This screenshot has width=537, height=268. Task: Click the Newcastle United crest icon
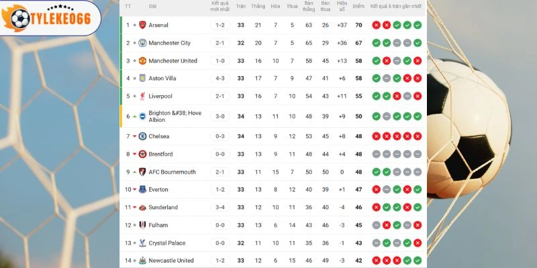pyautogui.click(x=142, y=261)
